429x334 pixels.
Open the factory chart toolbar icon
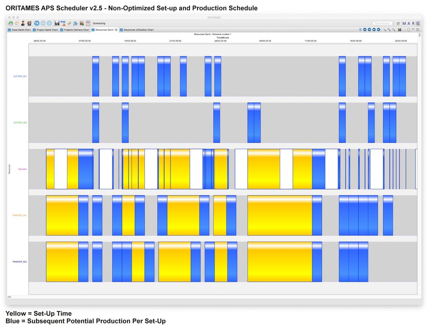click(x=57, y=23)
